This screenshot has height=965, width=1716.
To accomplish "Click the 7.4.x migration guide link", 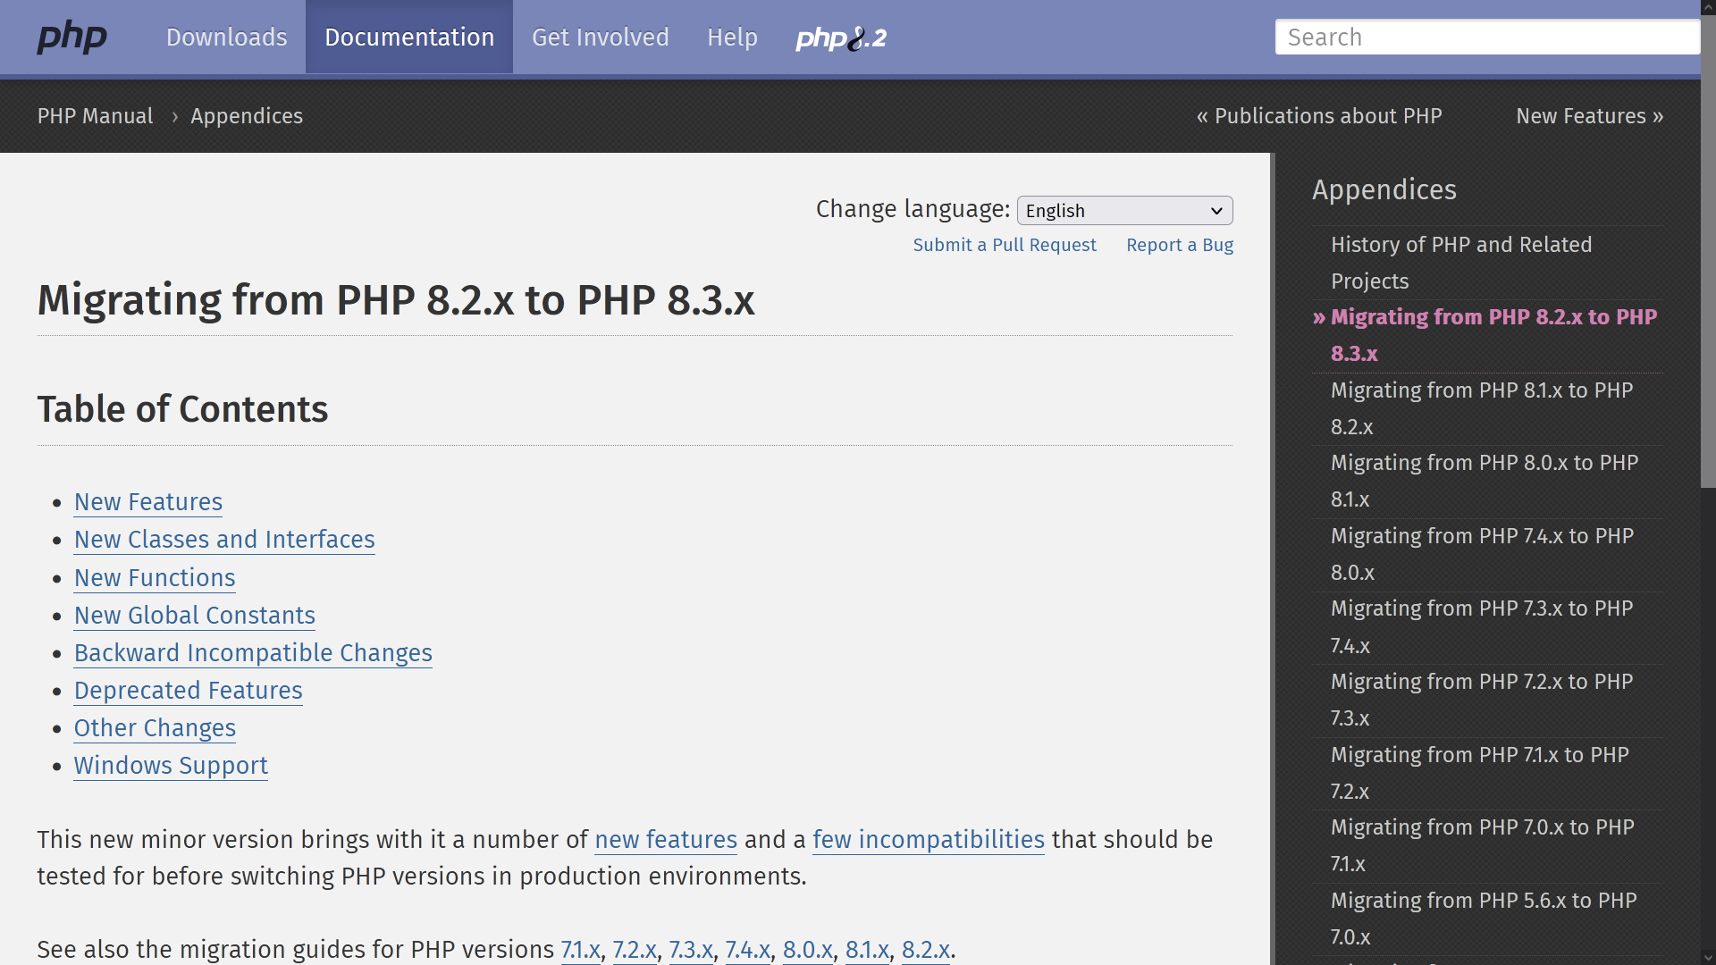I will [747, 949].
